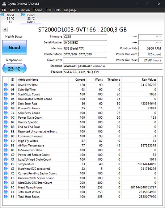Open the File menu

click(x=4, y=10)
